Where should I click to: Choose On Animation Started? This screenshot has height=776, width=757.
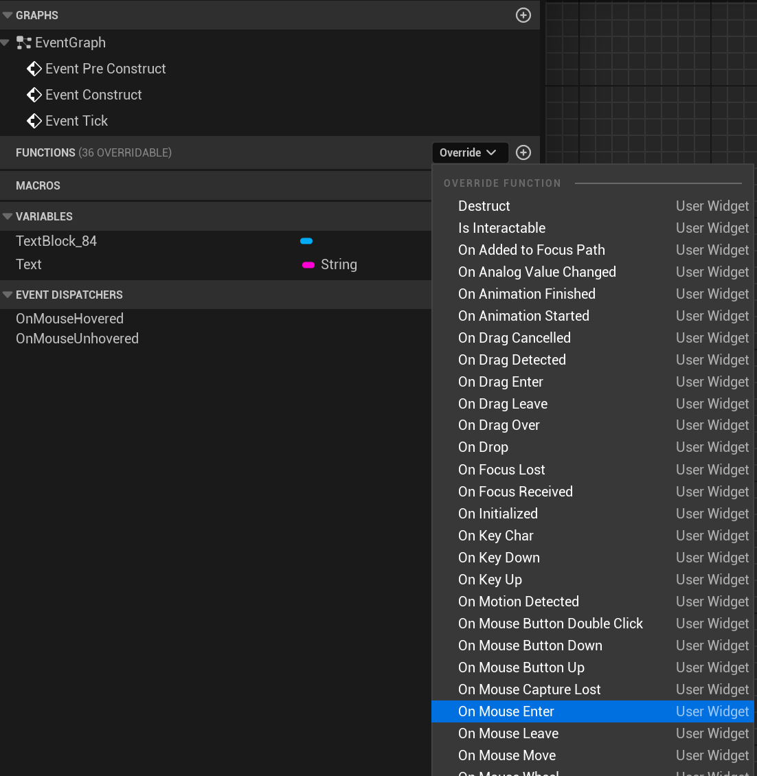coord(593,316)
